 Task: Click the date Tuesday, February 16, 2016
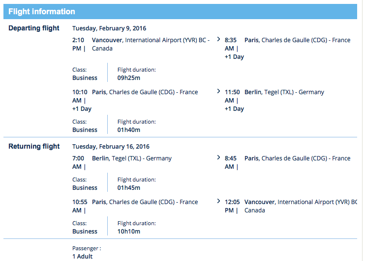[111, 146]
